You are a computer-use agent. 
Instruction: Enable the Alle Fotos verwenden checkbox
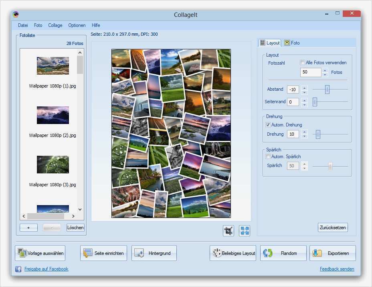(x=303, y=63)
